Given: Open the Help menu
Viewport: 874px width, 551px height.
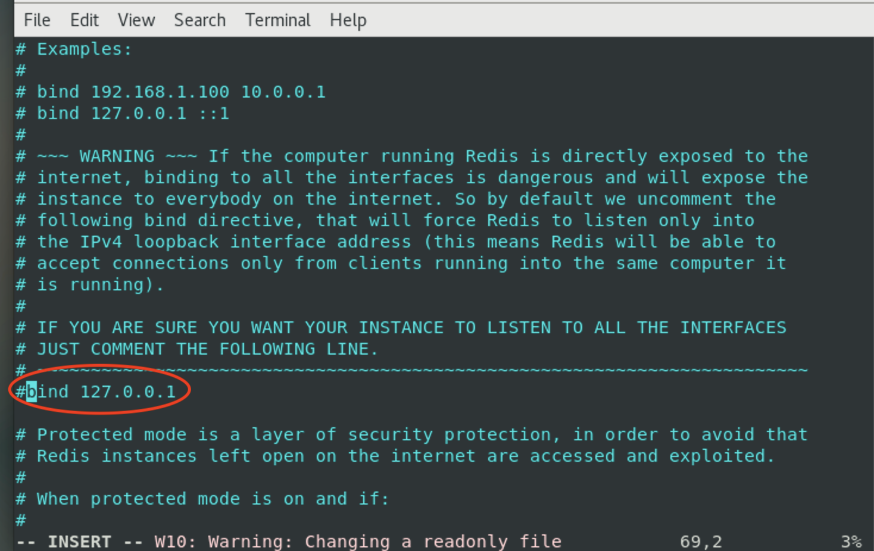Looking at the screenshot, I should [348, 20].
